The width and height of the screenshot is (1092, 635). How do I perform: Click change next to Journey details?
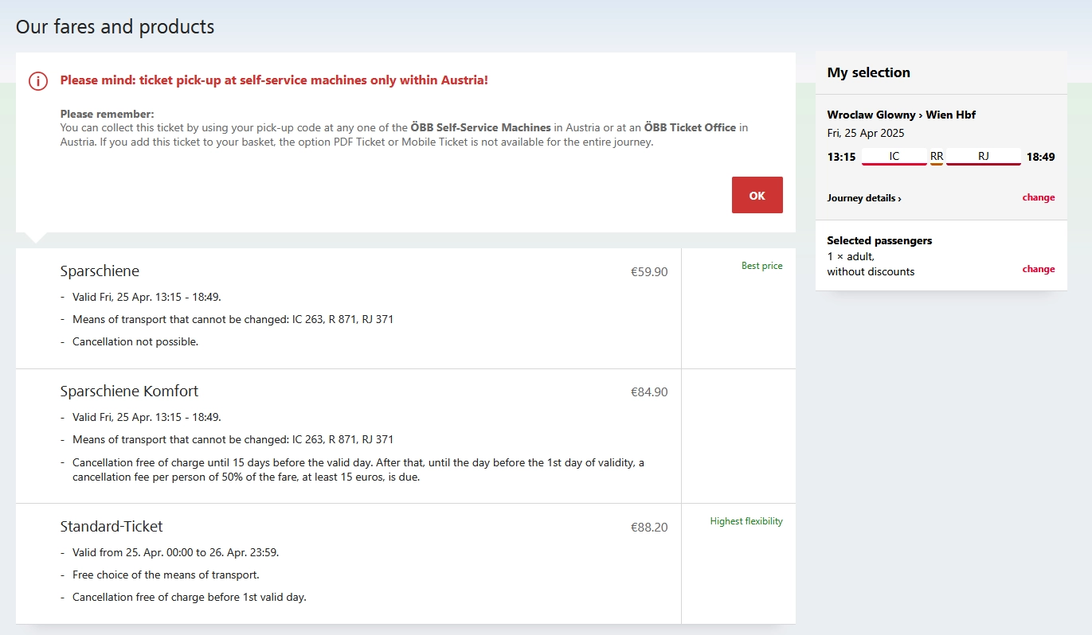[1038, 197]
